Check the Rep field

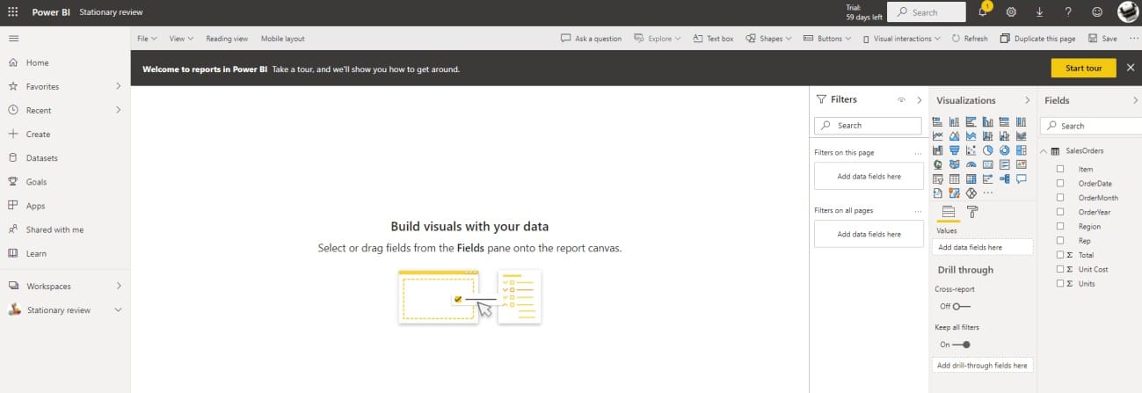[x=1060, y=240]
